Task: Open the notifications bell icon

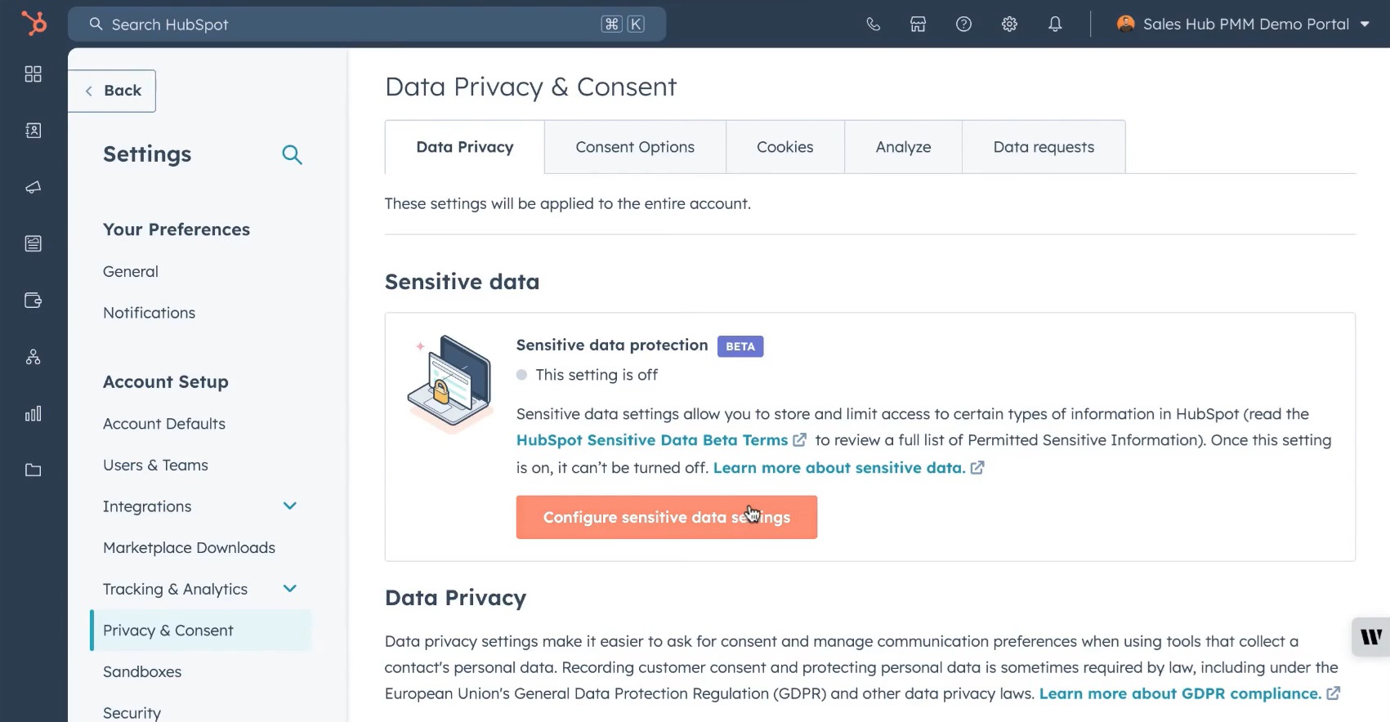Action: (x=1055, y=25)
